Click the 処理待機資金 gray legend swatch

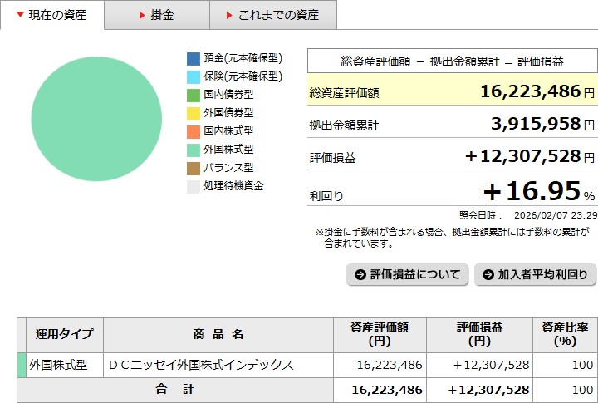pos(194,186)
